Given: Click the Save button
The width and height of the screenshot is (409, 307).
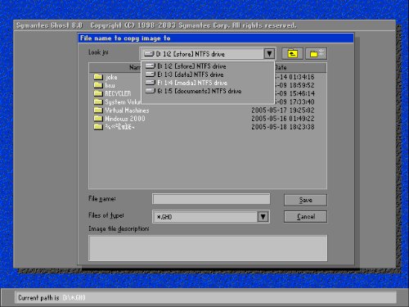Looking at the screenshot, I should click(x=305, y=200).
